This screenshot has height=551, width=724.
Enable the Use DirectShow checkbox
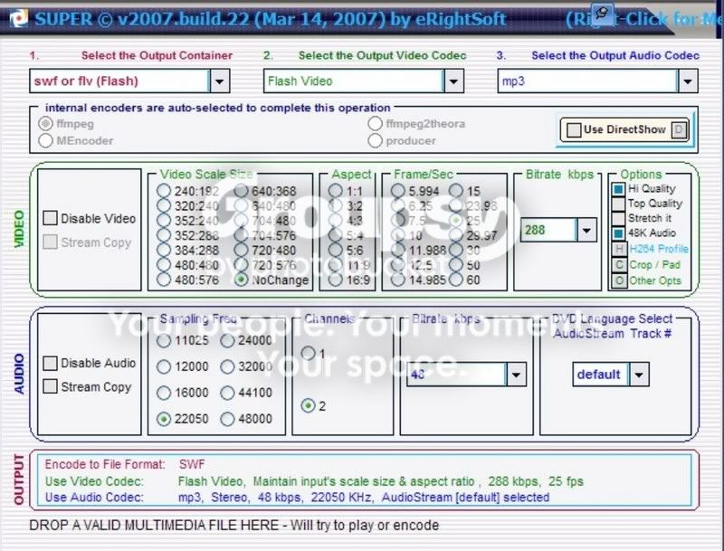pyautogui.click(x=574, y=129)
